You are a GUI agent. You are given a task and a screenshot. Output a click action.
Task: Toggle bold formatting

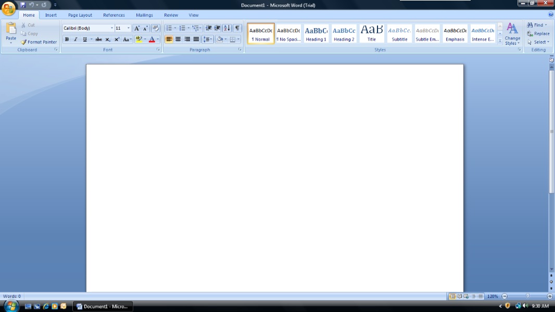point(67,40)
